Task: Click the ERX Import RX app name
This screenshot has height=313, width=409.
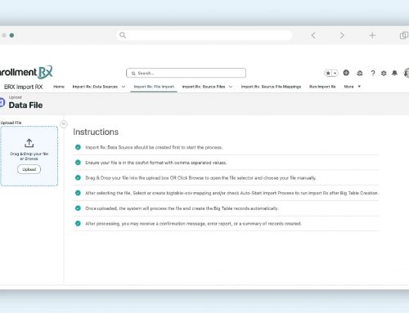Action: [24, 87]
